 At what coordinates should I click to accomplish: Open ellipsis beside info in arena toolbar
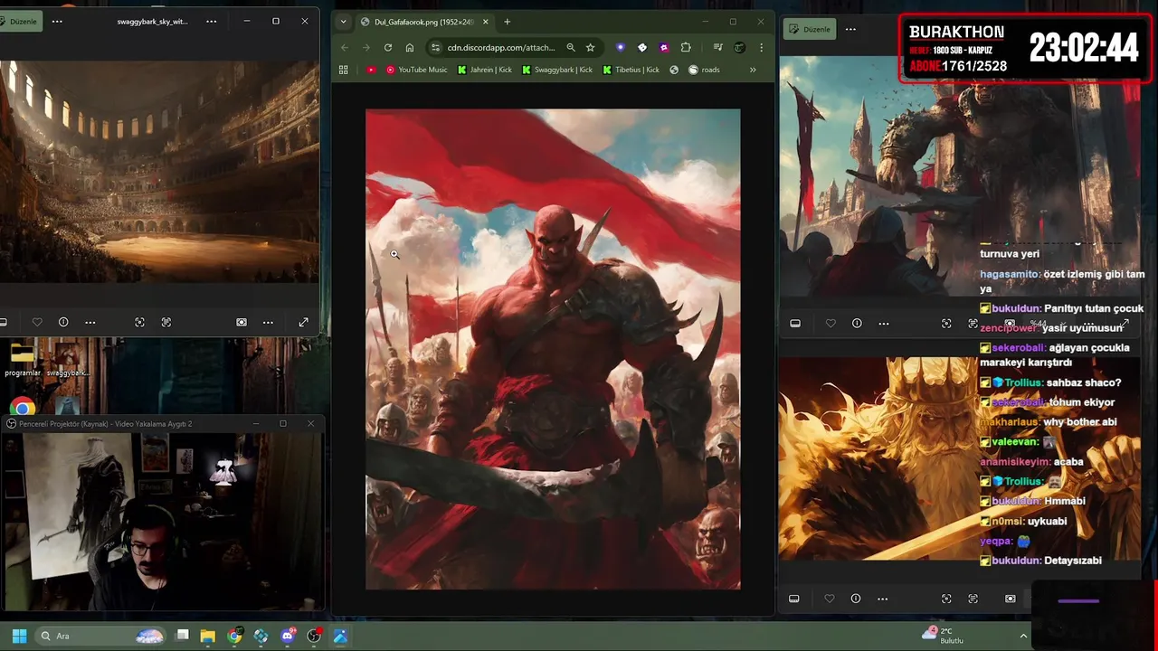point(90,322)
